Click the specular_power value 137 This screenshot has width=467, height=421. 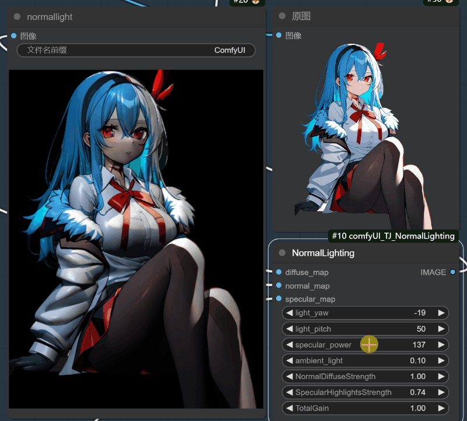(419, 345)
